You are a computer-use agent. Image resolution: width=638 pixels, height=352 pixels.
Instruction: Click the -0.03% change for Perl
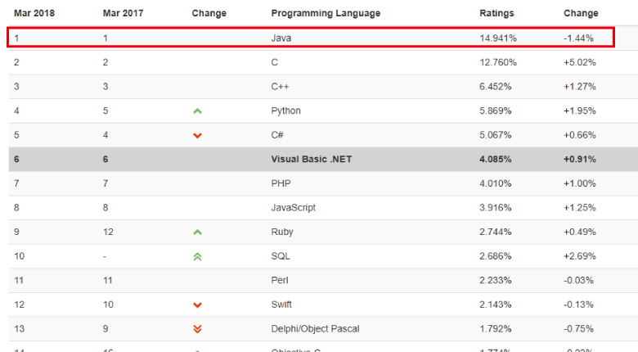click(x=578, y=280)
